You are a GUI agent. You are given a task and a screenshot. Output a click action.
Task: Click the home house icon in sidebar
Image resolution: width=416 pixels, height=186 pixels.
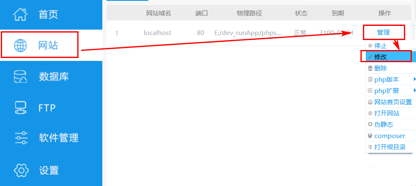coord(20,14)
